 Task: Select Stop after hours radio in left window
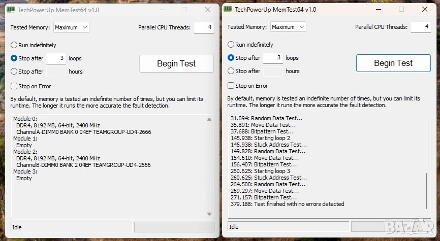14,71
